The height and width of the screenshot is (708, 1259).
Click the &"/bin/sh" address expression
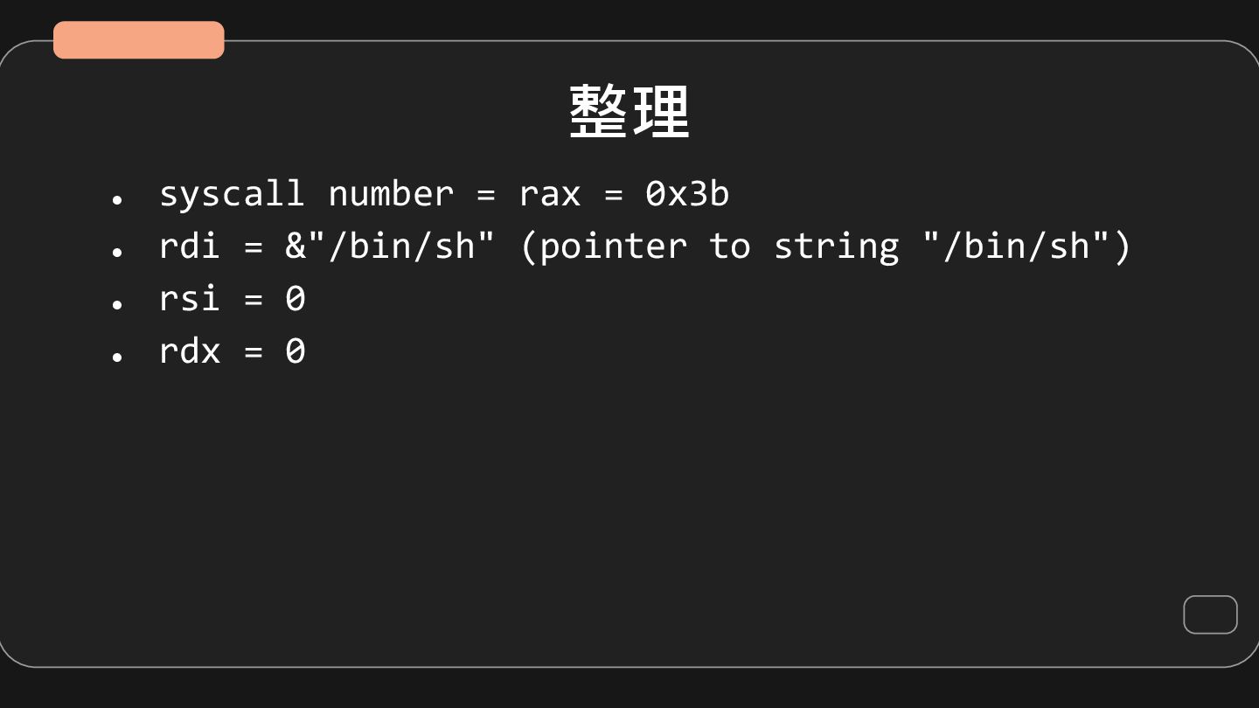point(390,246)
